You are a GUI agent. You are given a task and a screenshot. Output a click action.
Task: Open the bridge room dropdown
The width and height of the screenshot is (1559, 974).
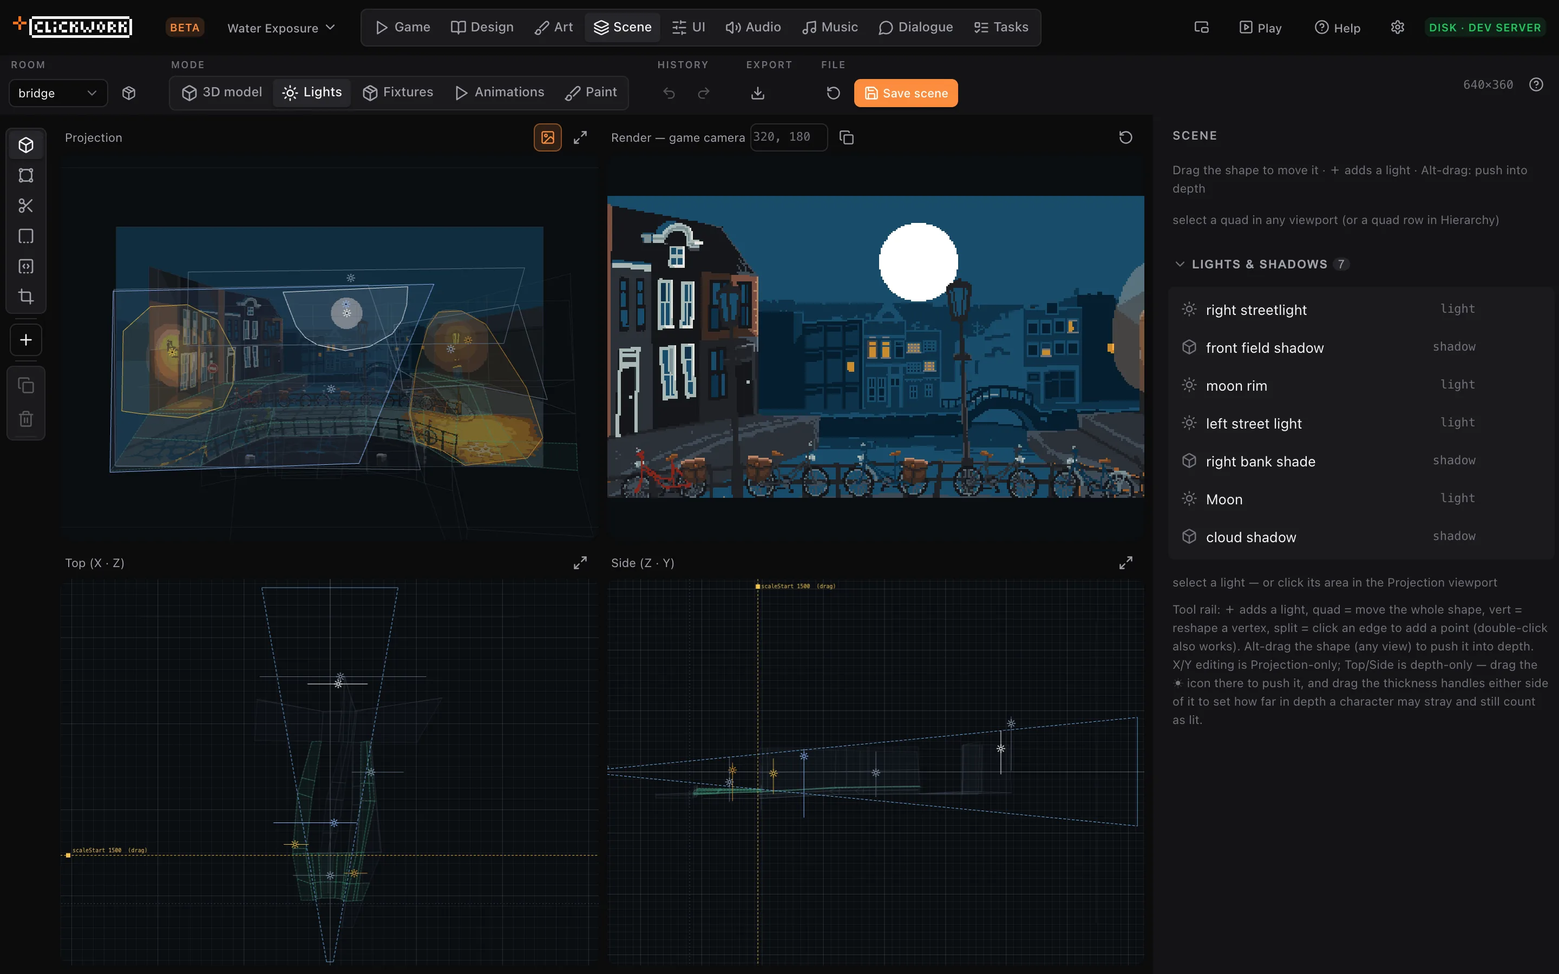coord(58,93)
